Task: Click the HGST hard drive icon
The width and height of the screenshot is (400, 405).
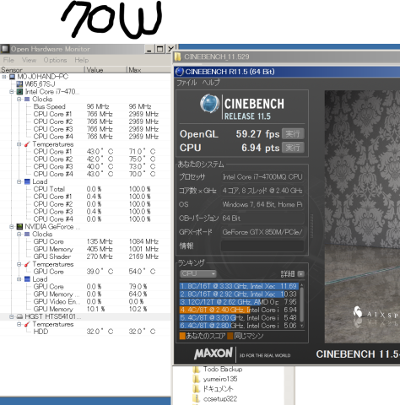Action: click(19, 316)
